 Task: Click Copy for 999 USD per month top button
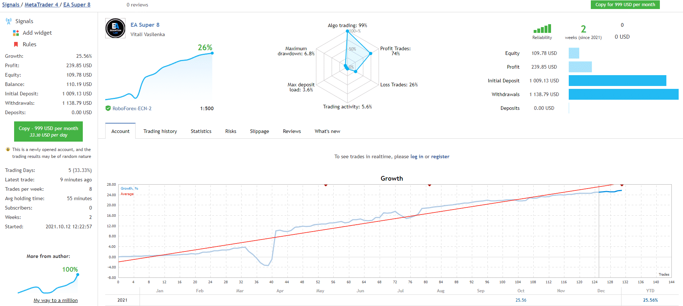tap(625, 5)
